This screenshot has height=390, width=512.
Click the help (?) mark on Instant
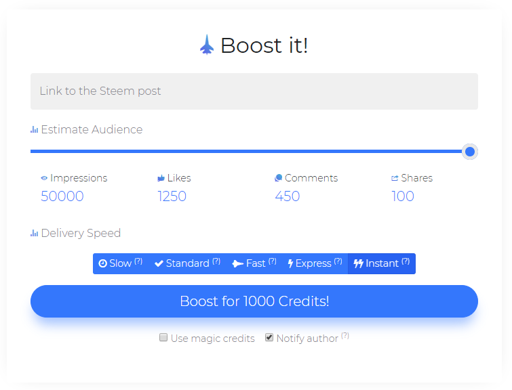point(406,261)
